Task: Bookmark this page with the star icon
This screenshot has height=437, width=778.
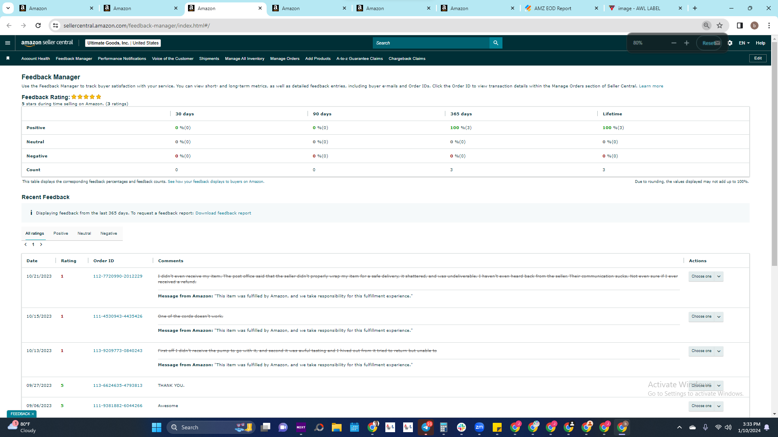Action: pos(720,25)
